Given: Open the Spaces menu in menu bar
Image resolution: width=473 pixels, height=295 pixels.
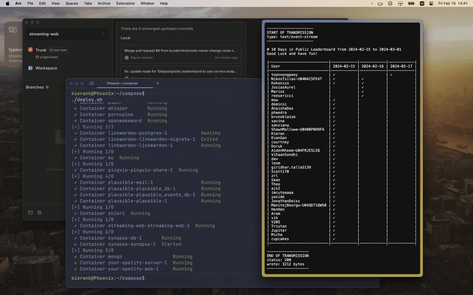Looking at the screenshot, I should pyautogui.click(x=71, y=3).
